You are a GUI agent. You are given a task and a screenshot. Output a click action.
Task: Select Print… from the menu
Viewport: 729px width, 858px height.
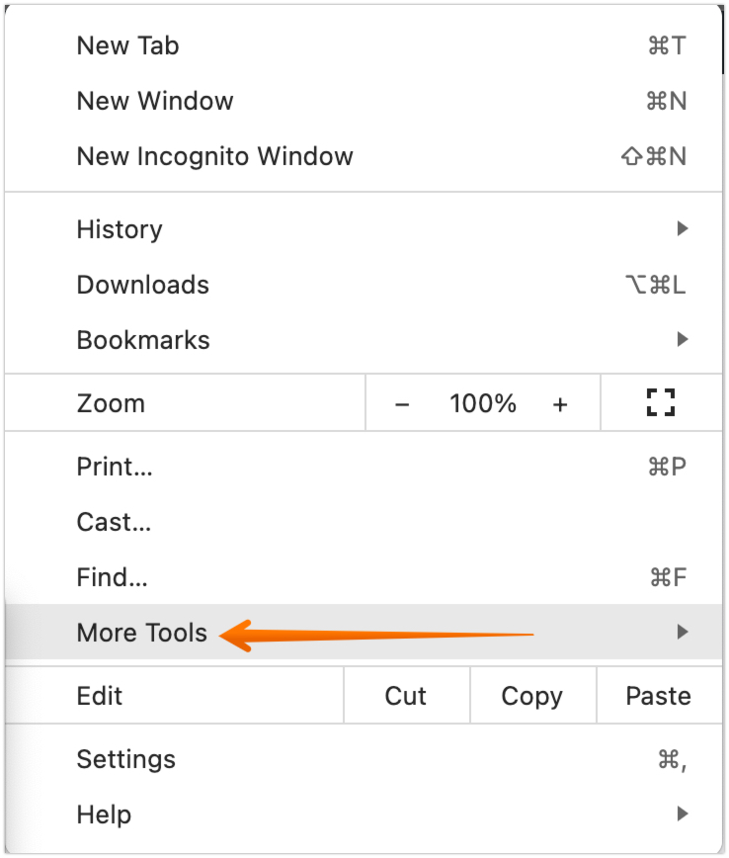coord(115,467)
